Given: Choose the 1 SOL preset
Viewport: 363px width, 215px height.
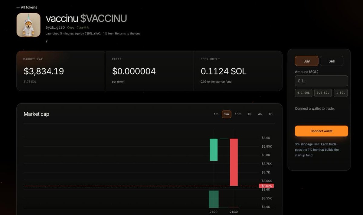Looking at the screenshot, I should (x=341, y=93).
